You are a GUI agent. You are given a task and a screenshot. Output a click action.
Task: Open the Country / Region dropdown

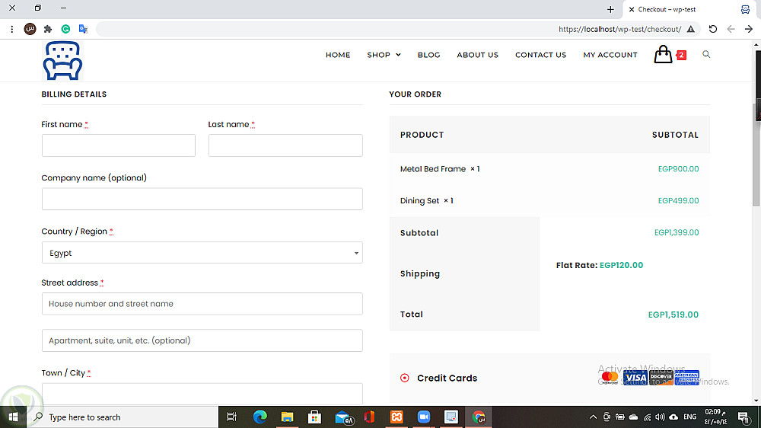point(202,253)
